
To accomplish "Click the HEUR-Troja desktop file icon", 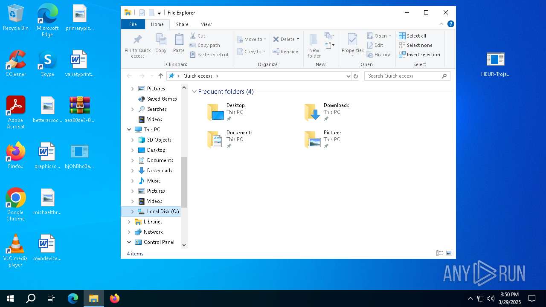I will pyautogui.click(x=496, y=64).
